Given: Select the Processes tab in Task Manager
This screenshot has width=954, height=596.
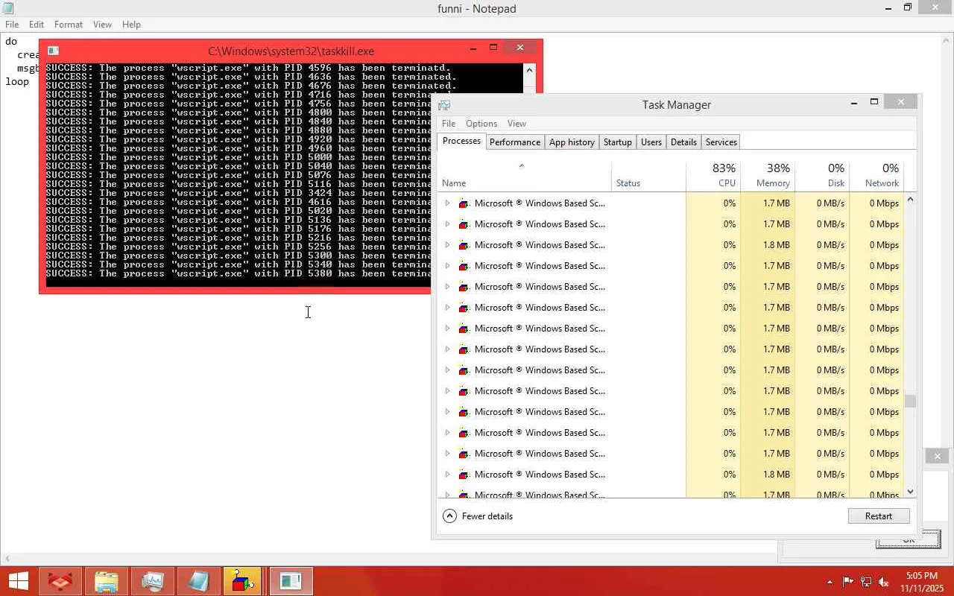Looking at the screenshot, I should click(x=461, y=141).
